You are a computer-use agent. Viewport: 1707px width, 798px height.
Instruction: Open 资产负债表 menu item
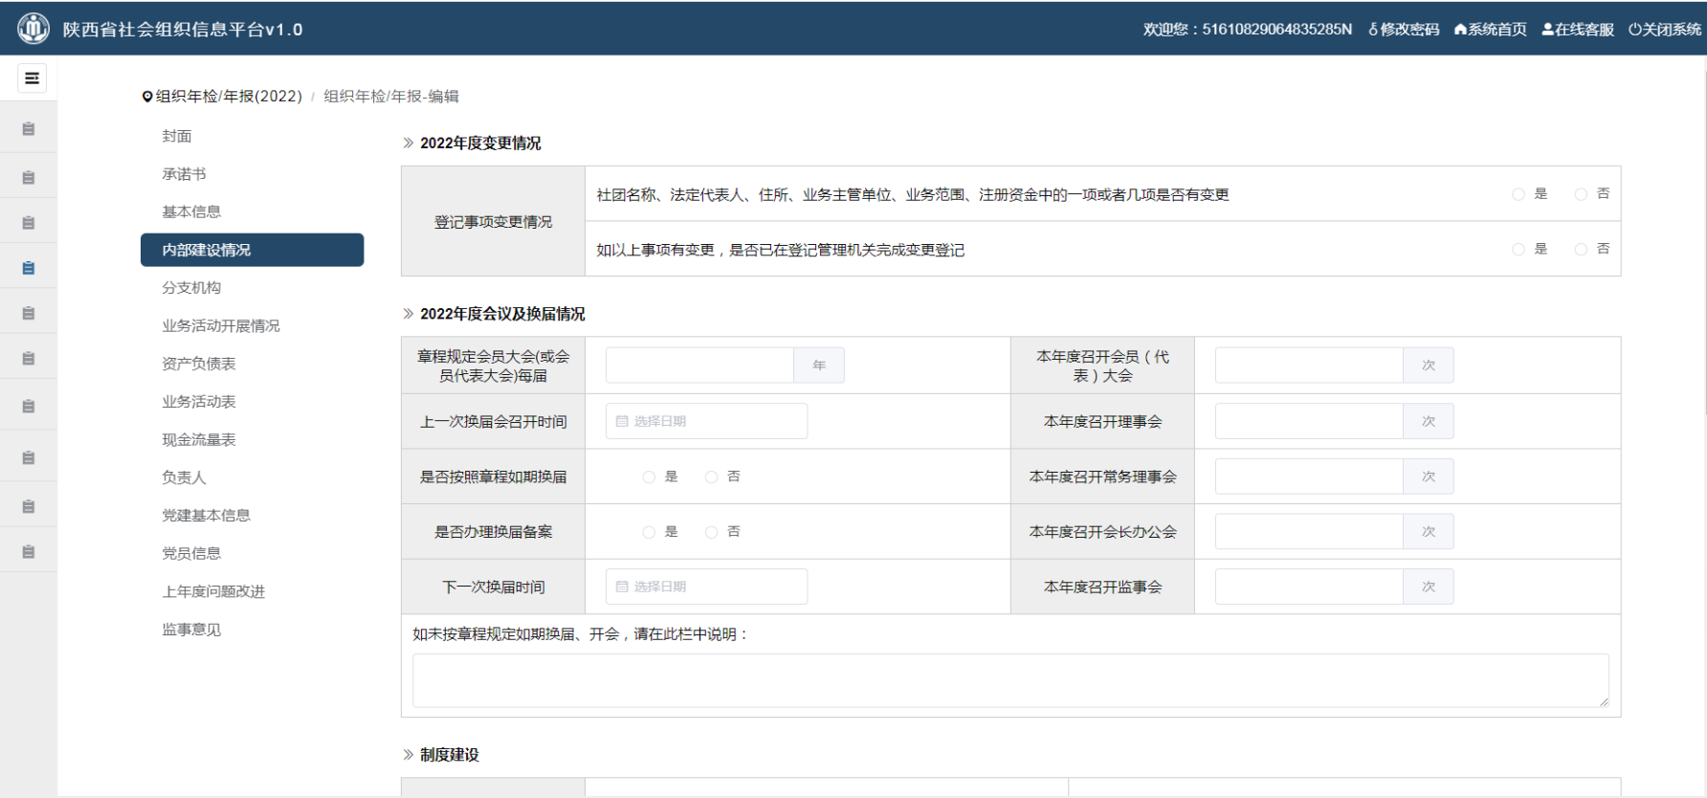[199, 364]
